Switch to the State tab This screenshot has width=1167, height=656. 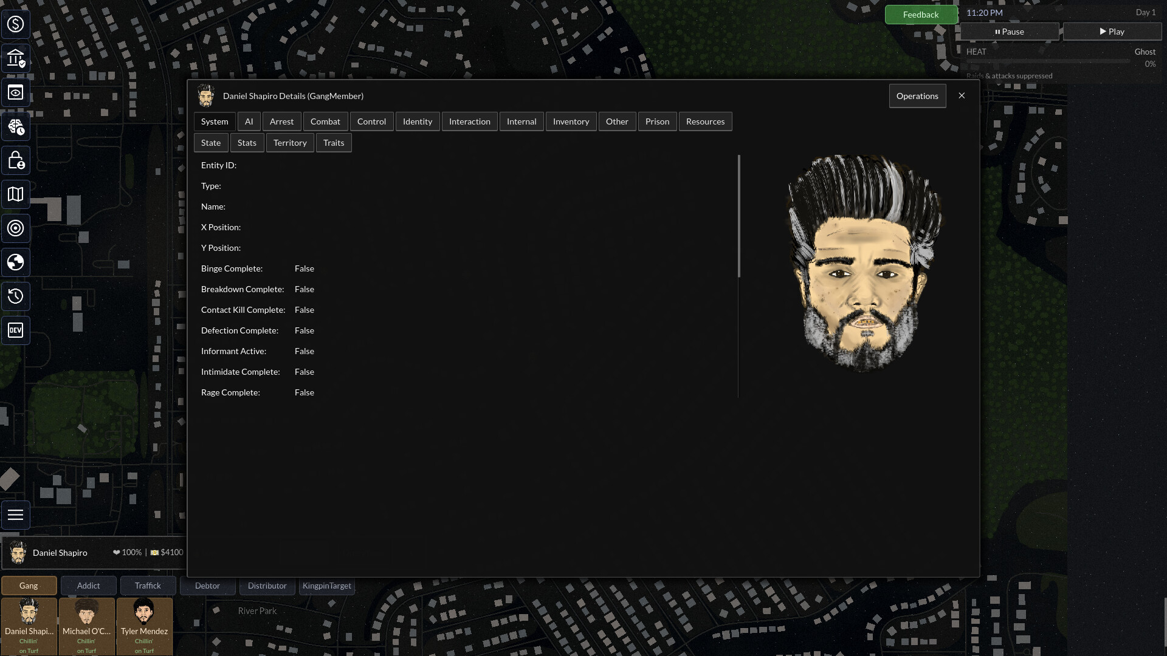tap(211, 143)
